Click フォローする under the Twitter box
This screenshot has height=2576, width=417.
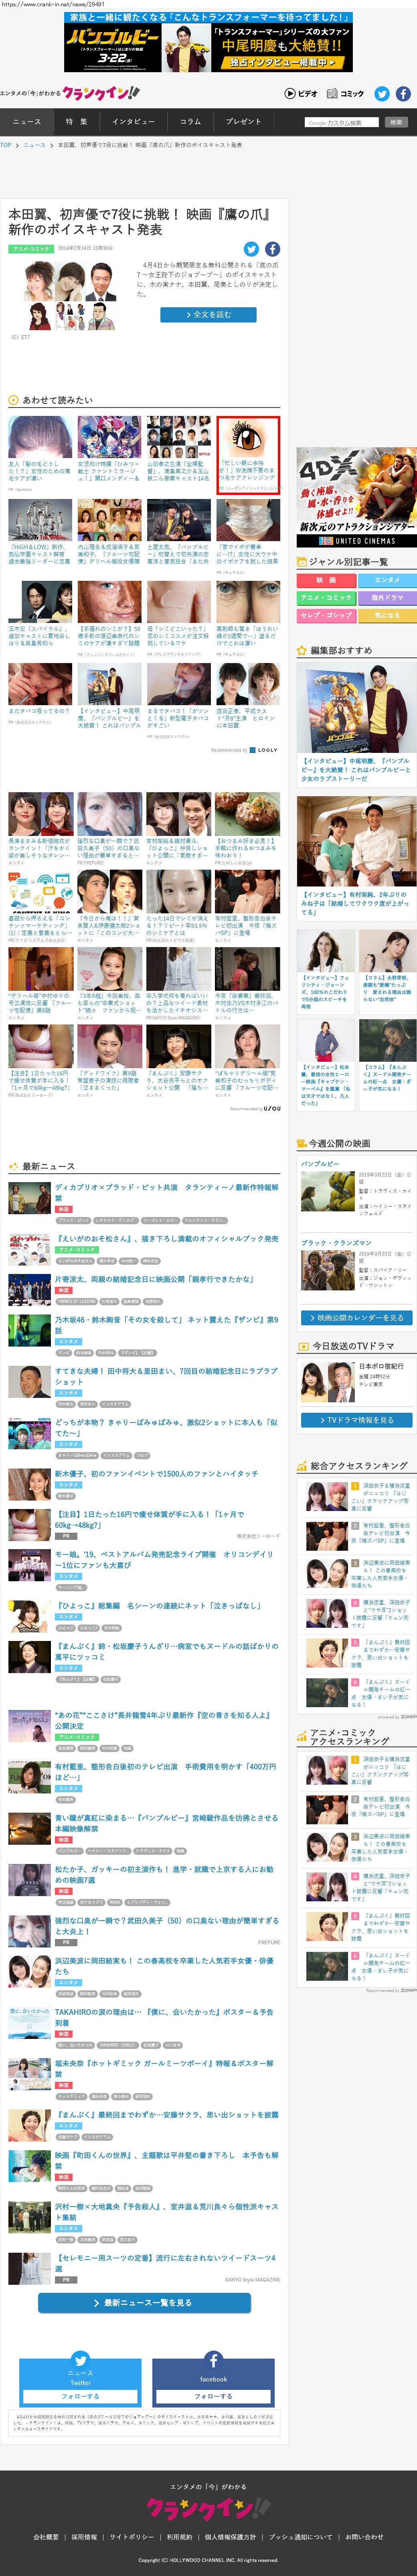[80, 2396]
